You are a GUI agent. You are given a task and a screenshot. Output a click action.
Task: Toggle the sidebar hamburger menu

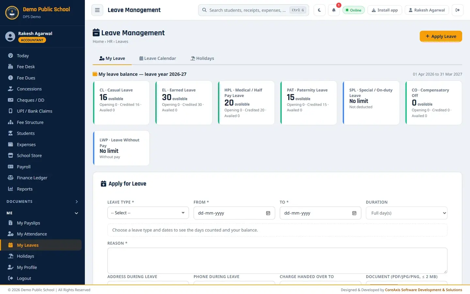tap(97, 10)
